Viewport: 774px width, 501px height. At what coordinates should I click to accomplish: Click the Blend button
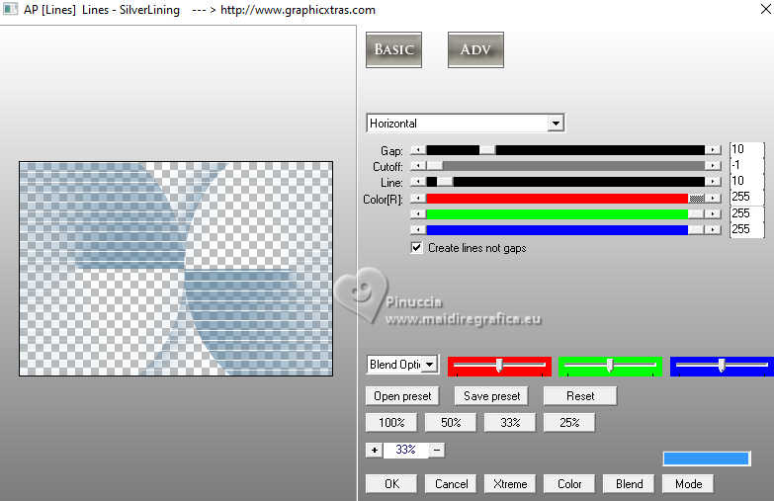tap(629, 484)
